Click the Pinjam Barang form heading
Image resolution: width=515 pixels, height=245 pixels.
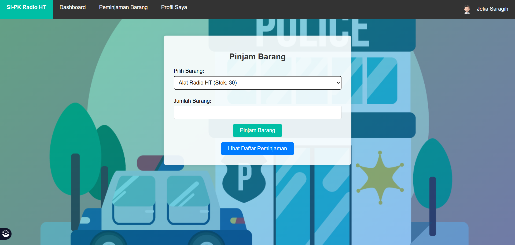click(x=257, y=57)
